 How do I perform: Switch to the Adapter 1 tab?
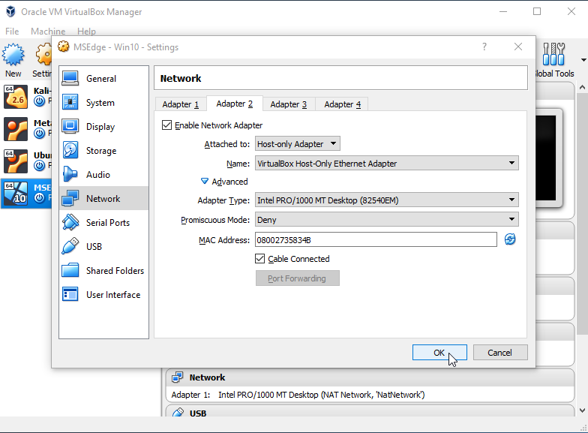pos(181,104)
